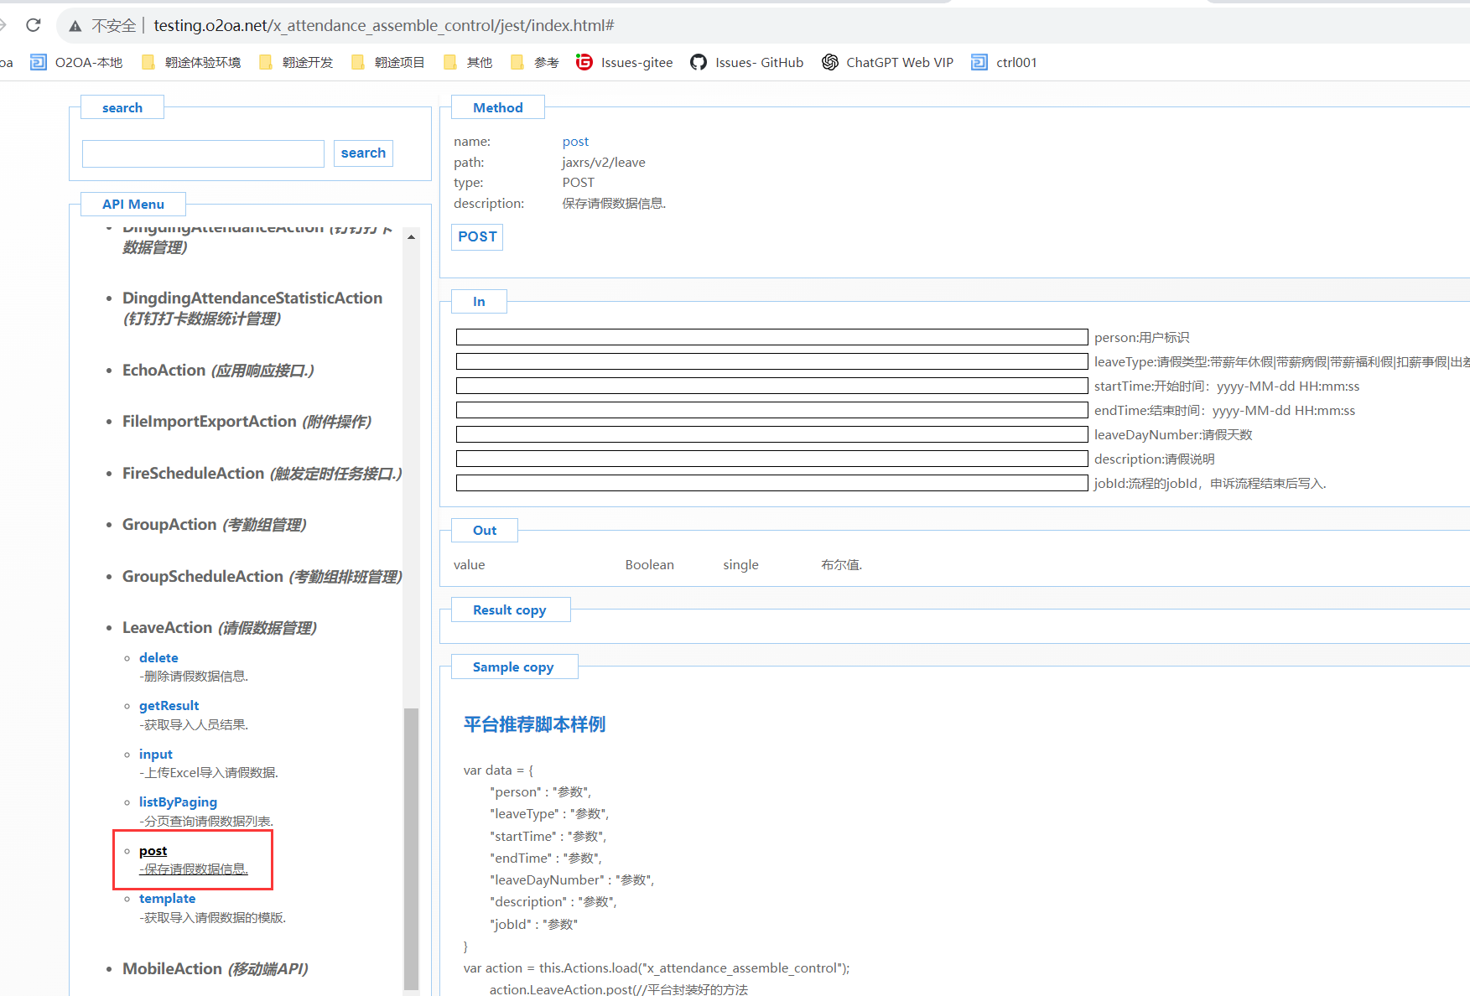
Task: Open the template API method
Action: click(x=167, y=898)
